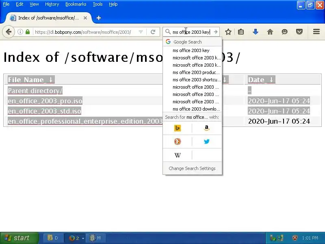Download en_office_2003_pro.iso
The width and height of the screenshot is (325, 244).
pos(45,101)
